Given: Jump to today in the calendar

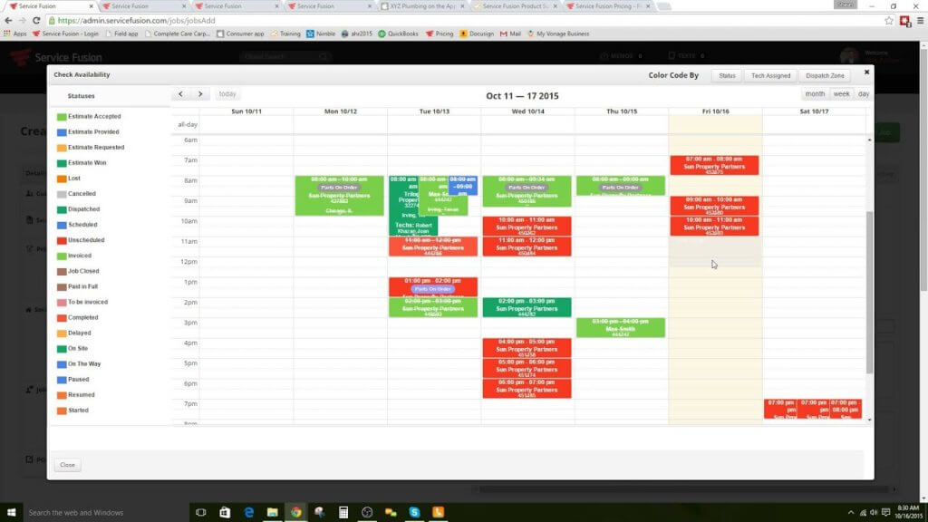Looking at the screenshot, I should pyautogui.click(x=227, y=94).
